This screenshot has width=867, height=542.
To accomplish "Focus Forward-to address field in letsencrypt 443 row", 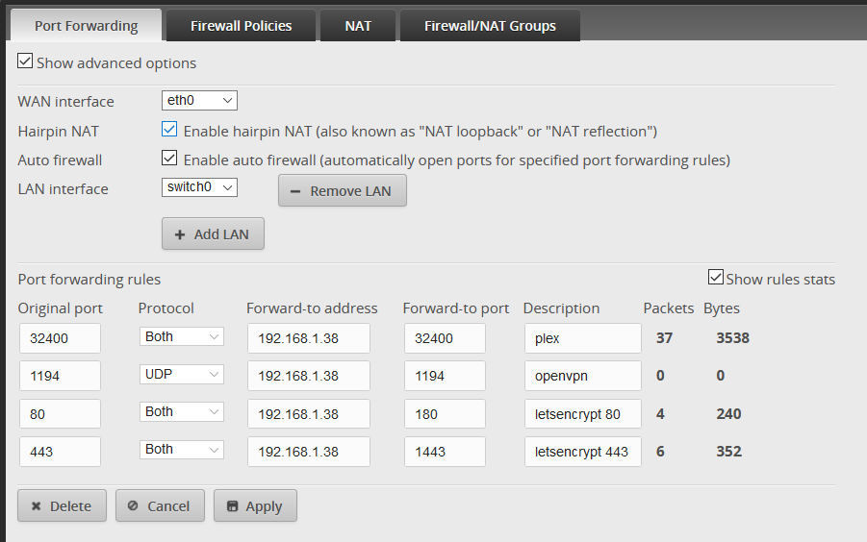I will coord(309,452).
